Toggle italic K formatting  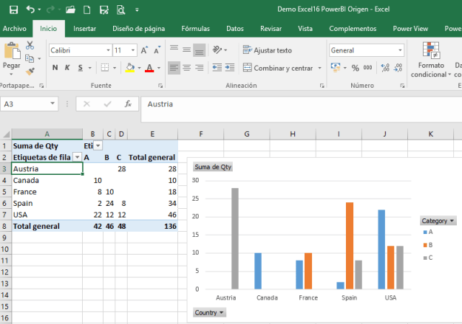(x=67, y=68)
